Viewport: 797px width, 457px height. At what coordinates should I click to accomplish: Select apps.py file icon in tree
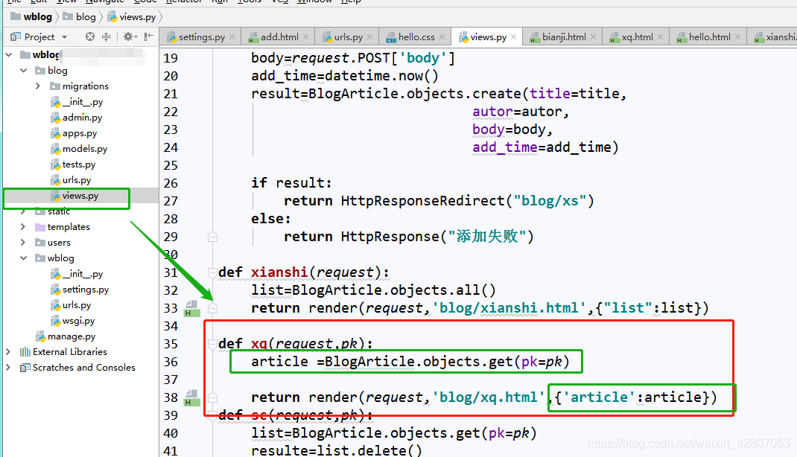tap(55, 133)
